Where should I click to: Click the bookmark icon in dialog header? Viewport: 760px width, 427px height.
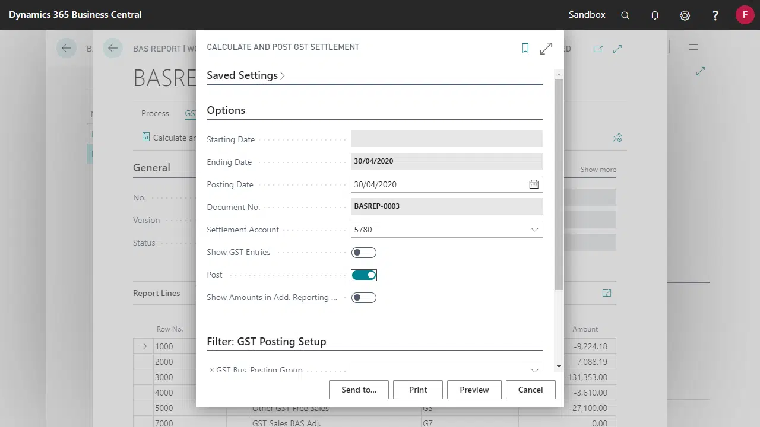pos(525,48)
